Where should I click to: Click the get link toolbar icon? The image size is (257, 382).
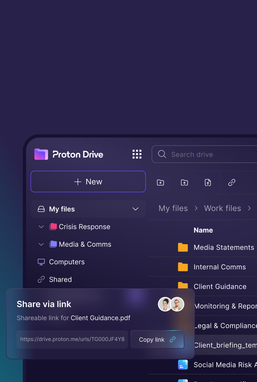pyautogui.click(x=232, y=182)
